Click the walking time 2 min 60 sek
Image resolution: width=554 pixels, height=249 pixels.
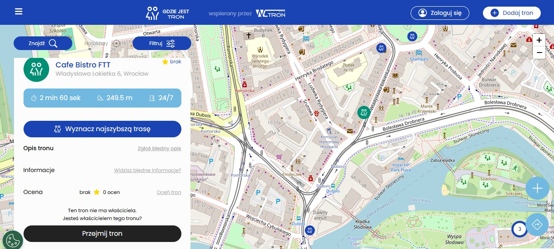point(56,98)
